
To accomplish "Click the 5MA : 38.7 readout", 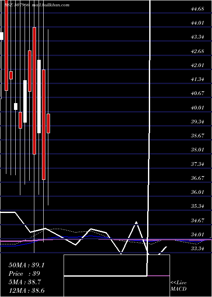I will click(x=25, y=282).
